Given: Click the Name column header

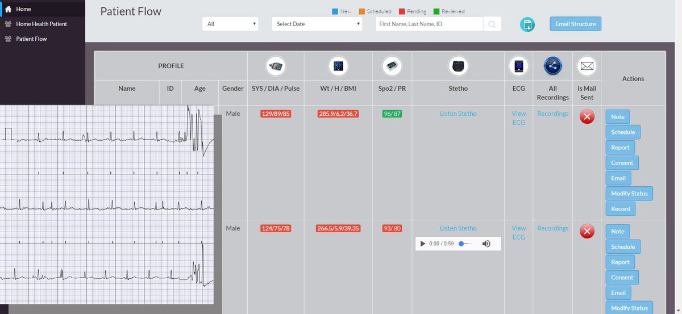Looking at the screenshot, I should tap(127, 89).
